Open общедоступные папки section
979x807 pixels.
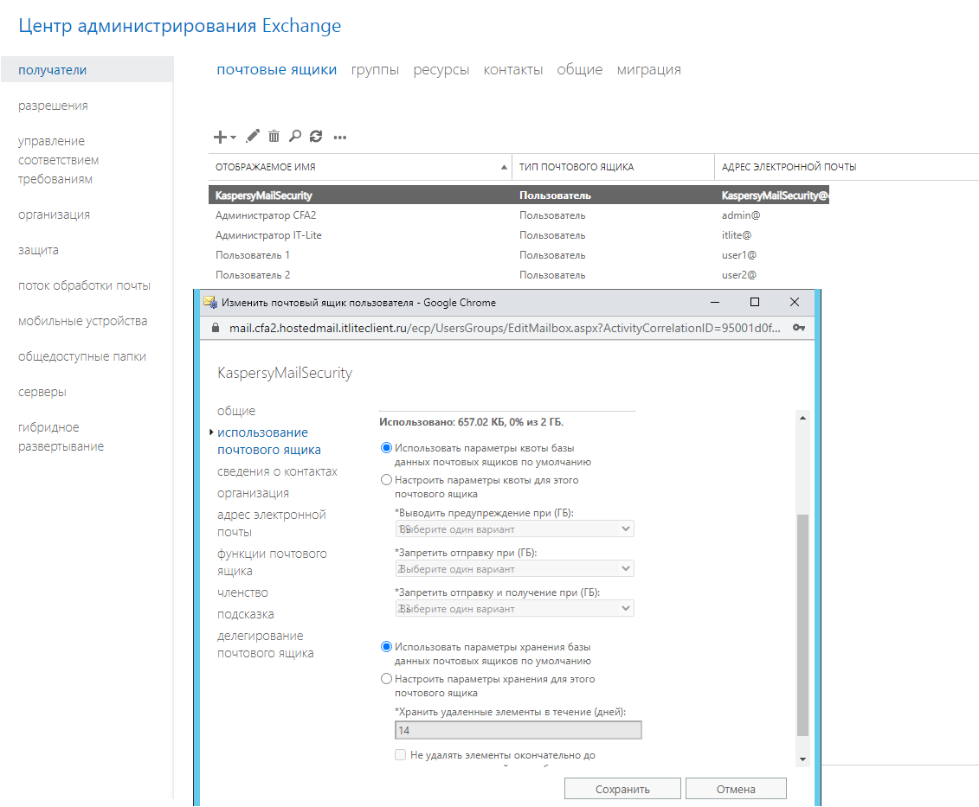(x=81, y=356)
